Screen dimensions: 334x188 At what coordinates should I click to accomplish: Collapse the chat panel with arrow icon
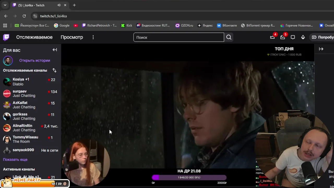[x=321, y=49]
